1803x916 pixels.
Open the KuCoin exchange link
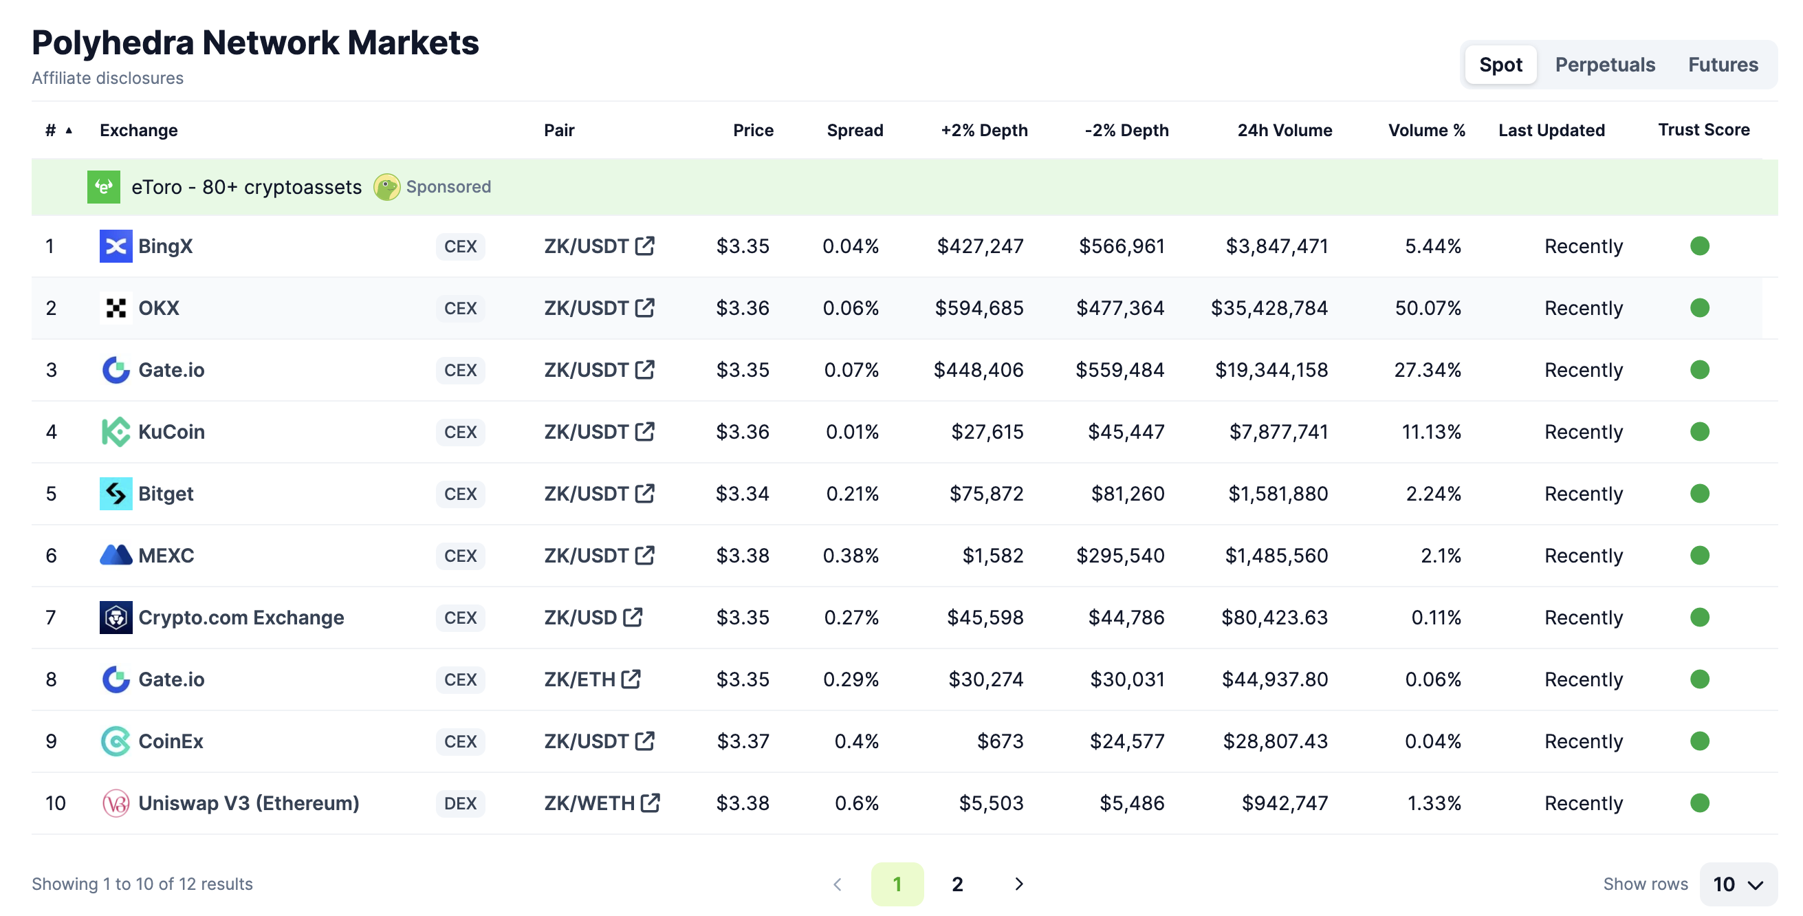click(x=171, y=432)
